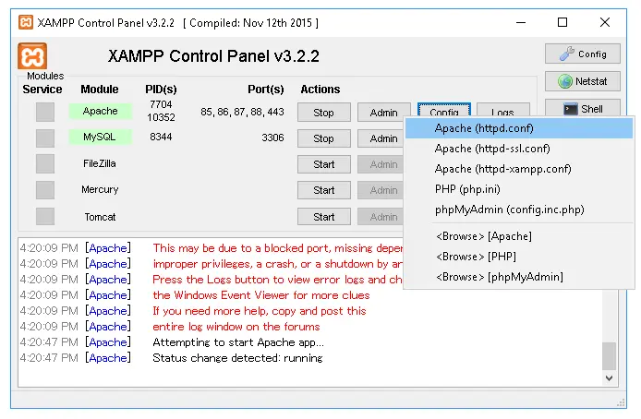Click the Apache module label
The image size is (641, 419).
(x=100, y=111)
